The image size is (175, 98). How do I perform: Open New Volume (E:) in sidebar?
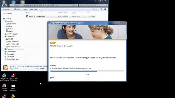13,44
